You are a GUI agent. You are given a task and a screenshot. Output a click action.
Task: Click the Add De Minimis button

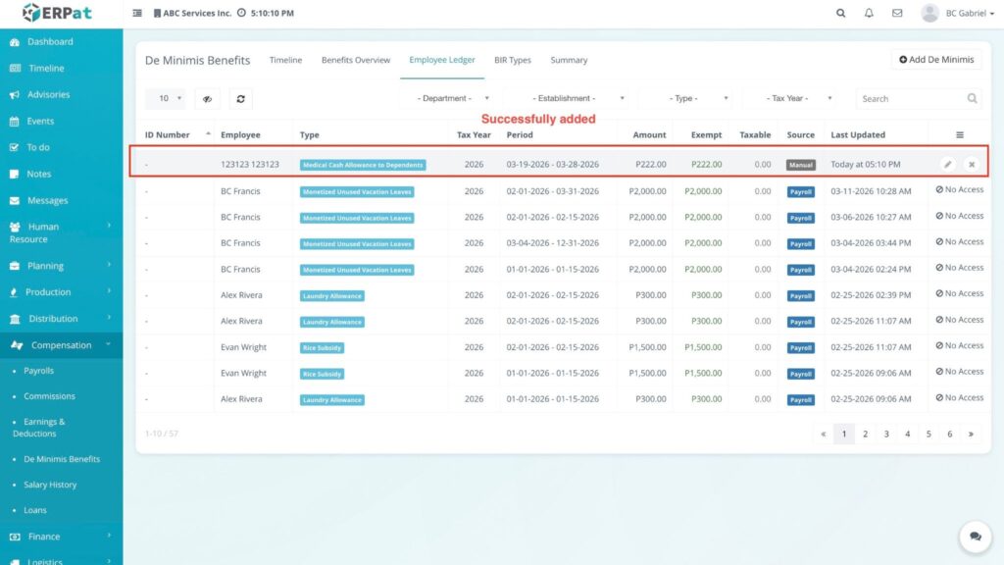[936, 60]
